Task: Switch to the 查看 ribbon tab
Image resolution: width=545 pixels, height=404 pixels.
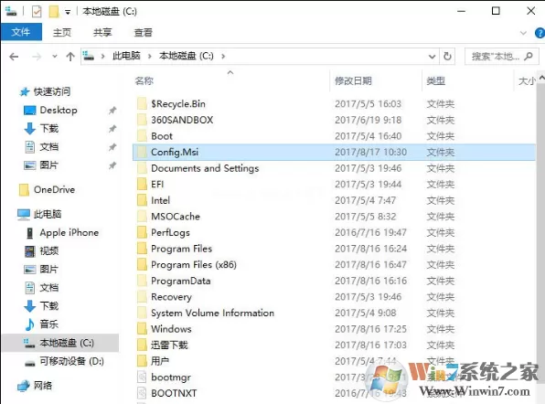Action: pyautogui.click(x=143, y=32)
